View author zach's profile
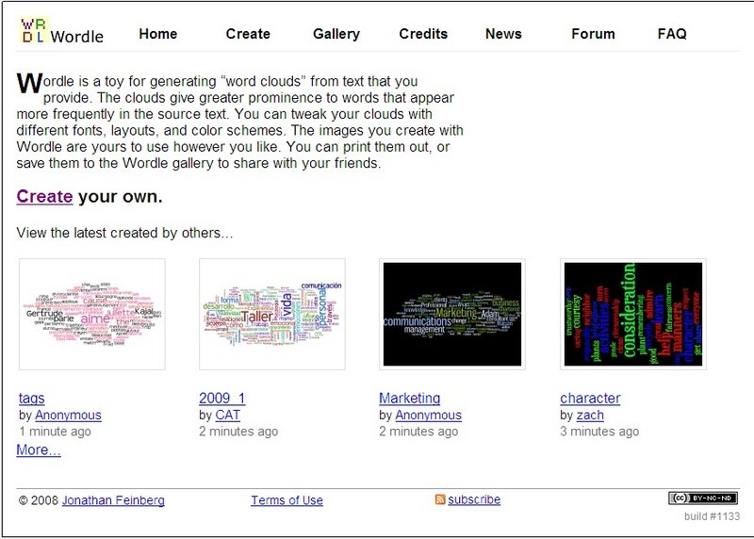Image resolution: width=754 pixels, height=539 pixels. (590, 415)
